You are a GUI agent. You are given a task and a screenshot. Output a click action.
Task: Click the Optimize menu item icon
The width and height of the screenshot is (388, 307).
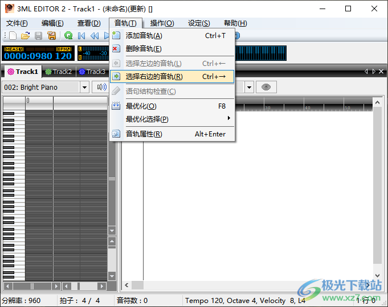coord(116,106)
